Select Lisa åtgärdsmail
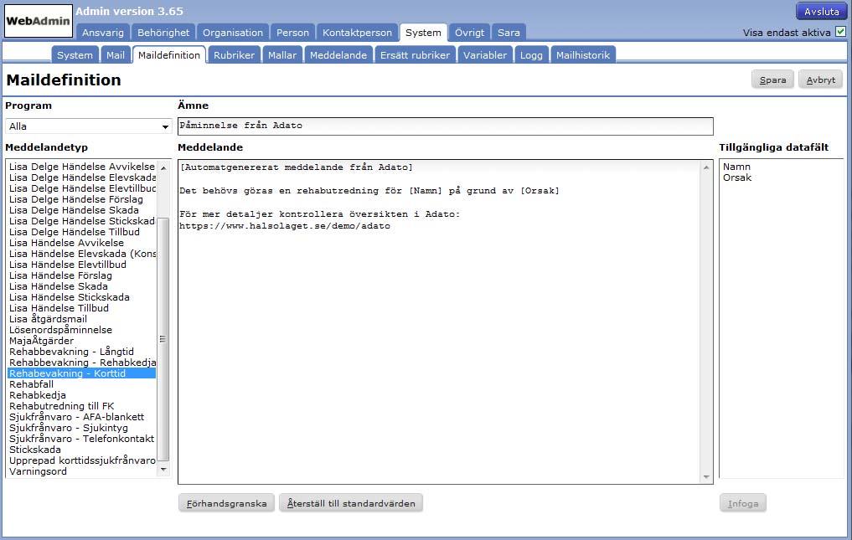 tap(82, 319)
